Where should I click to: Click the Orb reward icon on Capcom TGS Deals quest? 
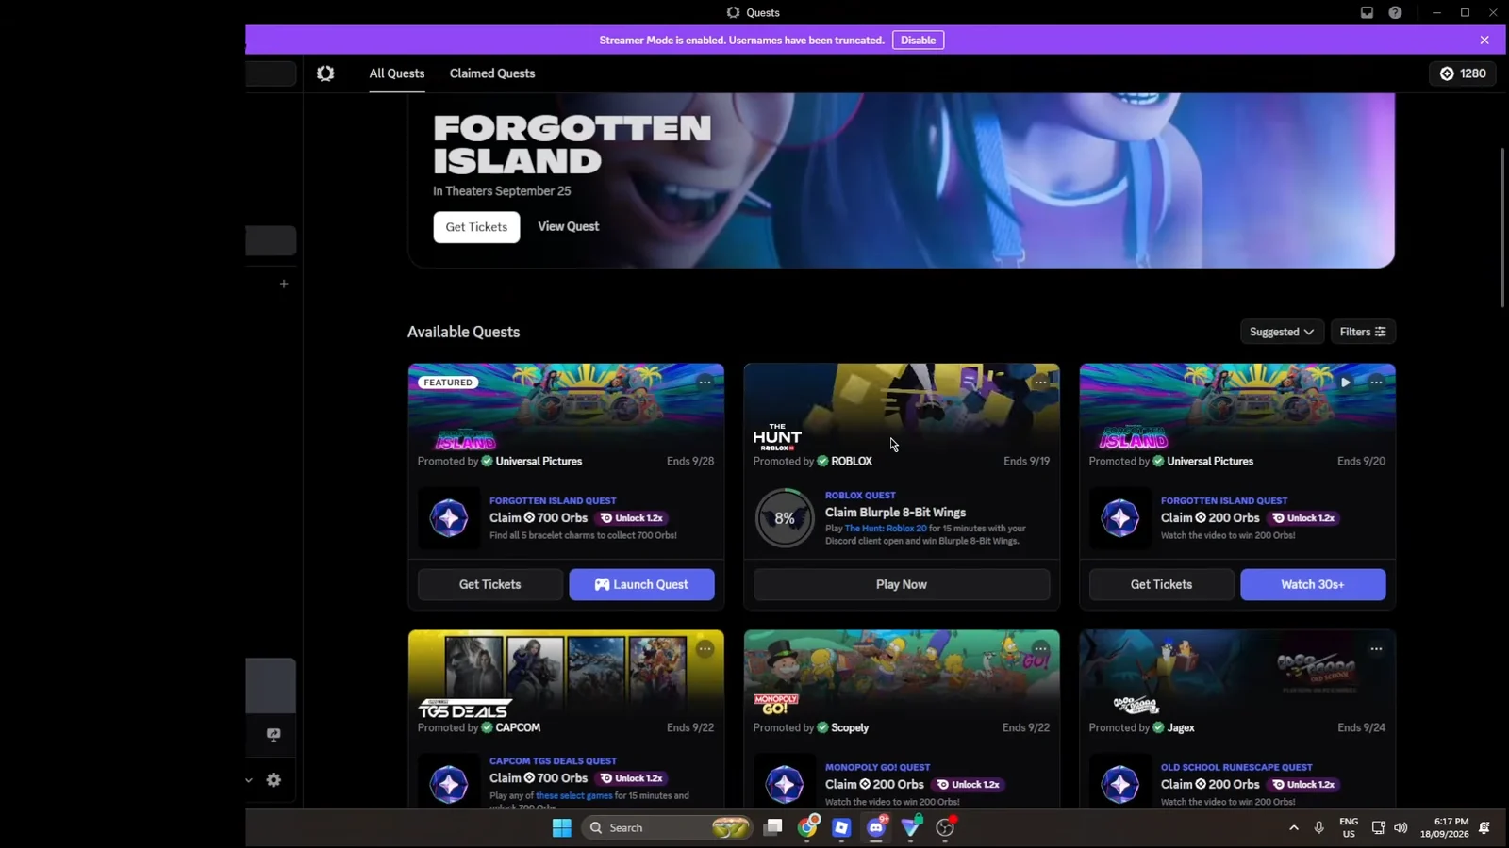pos(449,784)
